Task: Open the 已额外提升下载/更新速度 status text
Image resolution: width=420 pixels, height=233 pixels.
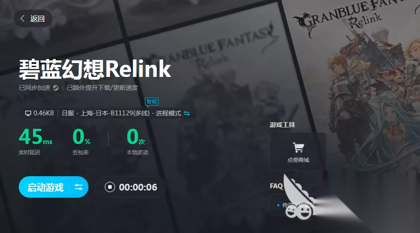Action: click(x=102, y=88)
